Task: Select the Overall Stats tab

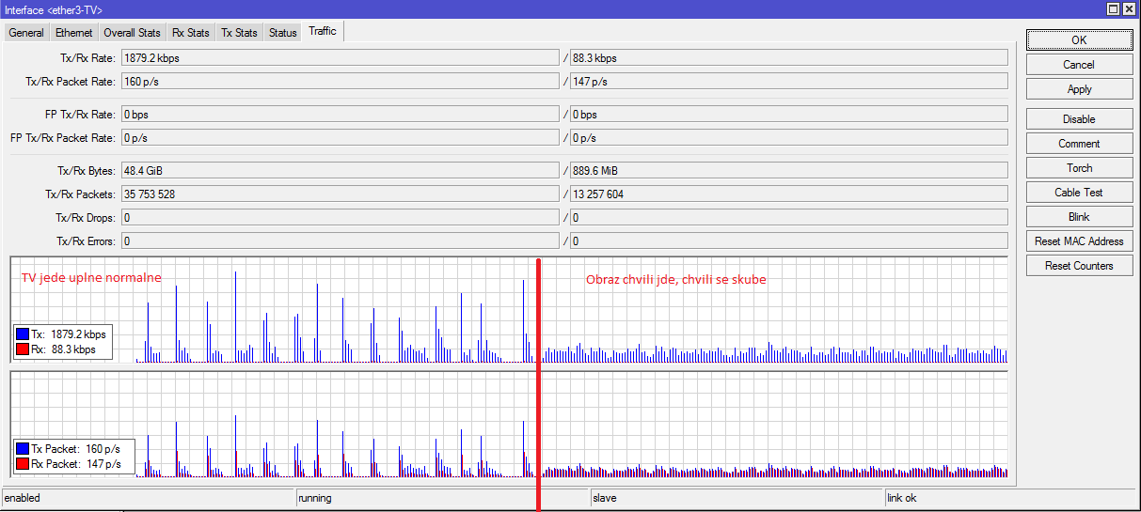Action: pyautogui.click(x=132, y=33)
